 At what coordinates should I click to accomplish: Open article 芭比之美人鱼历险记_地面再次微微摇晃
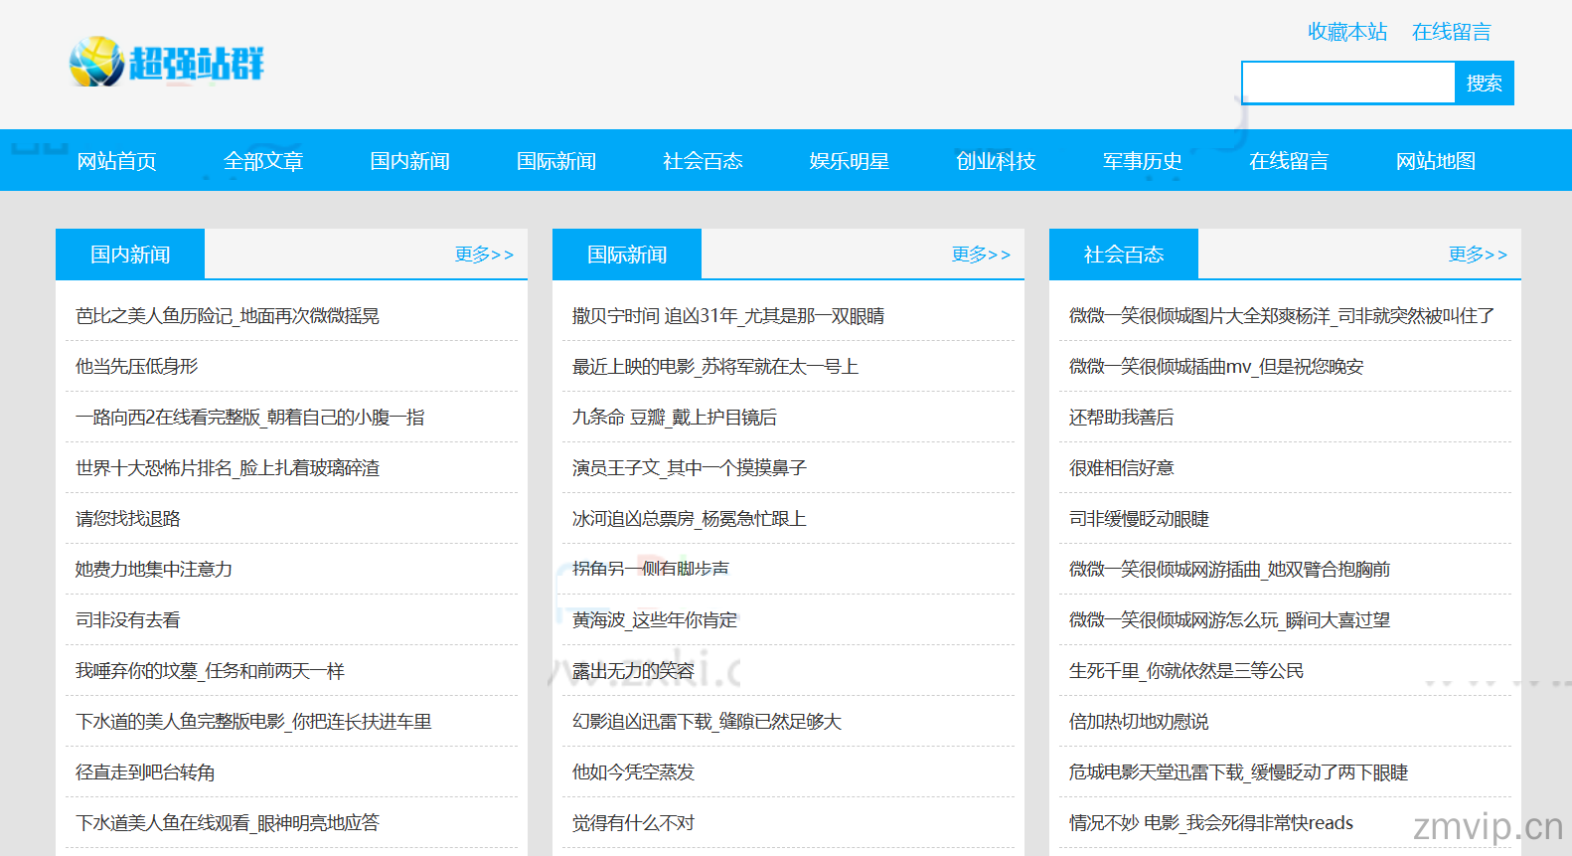[228, 316]
